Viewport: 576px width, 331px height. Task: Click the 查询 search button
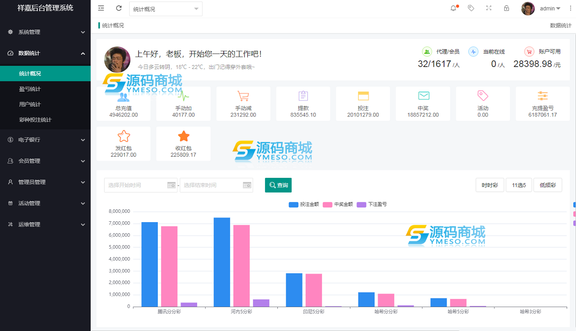tap(278, 185)
